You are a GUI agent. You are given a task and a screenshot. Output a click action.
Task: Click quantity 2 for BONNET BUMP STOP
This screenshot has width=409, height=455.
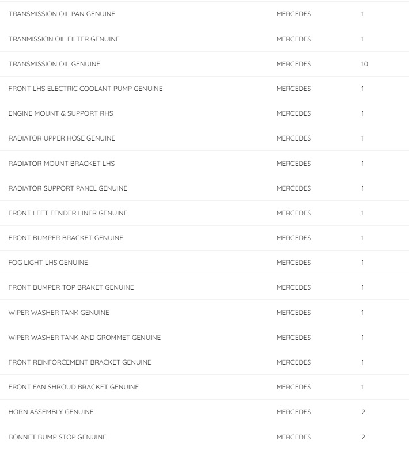[x=363, y=437]
